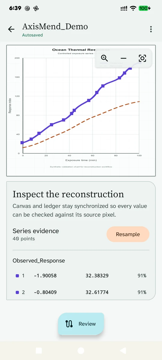Tap the AxisMend_Demo project title
The image size is (162, 360).
coord(55,26)
